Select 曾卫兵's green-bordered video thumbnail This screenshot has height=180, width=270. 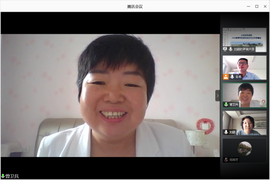(x=244, y=95)
